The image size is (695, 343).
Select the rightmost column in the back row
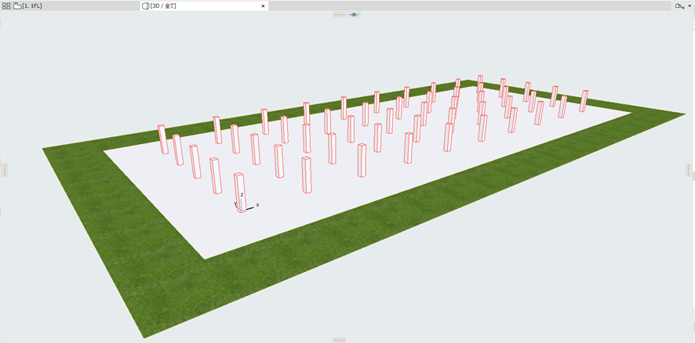pyautogui.click(x=584, y=100)
